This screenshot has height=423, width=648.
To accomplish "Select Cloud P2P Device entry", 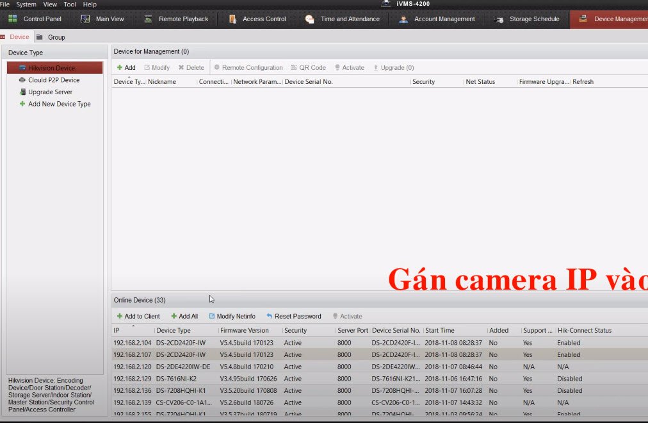I will 54,80.
